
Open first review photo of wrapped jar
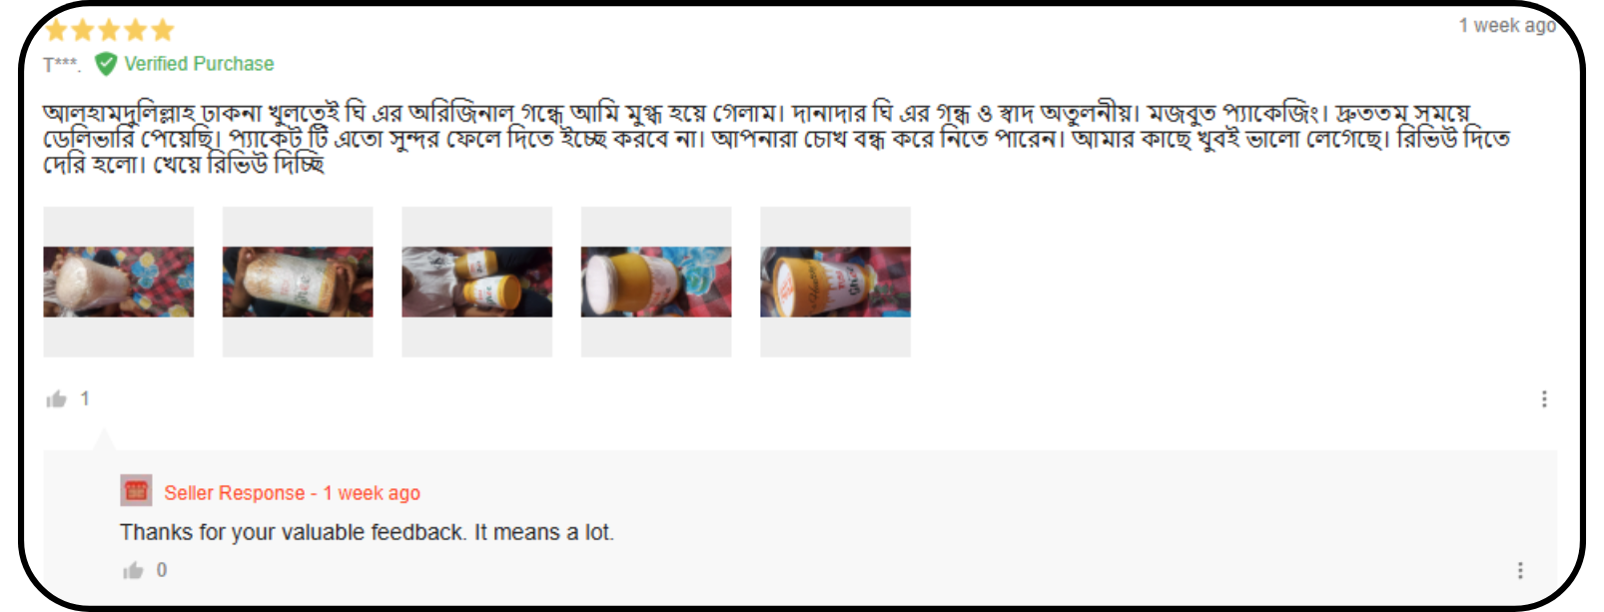tap(119, 282)
